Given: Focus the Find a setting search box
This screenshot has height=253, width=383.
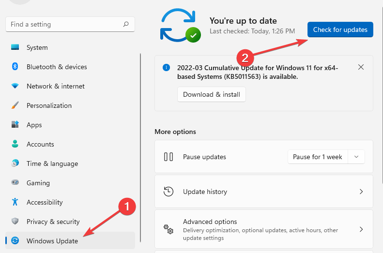Looking at the screenshot, I should pos(70,24).
